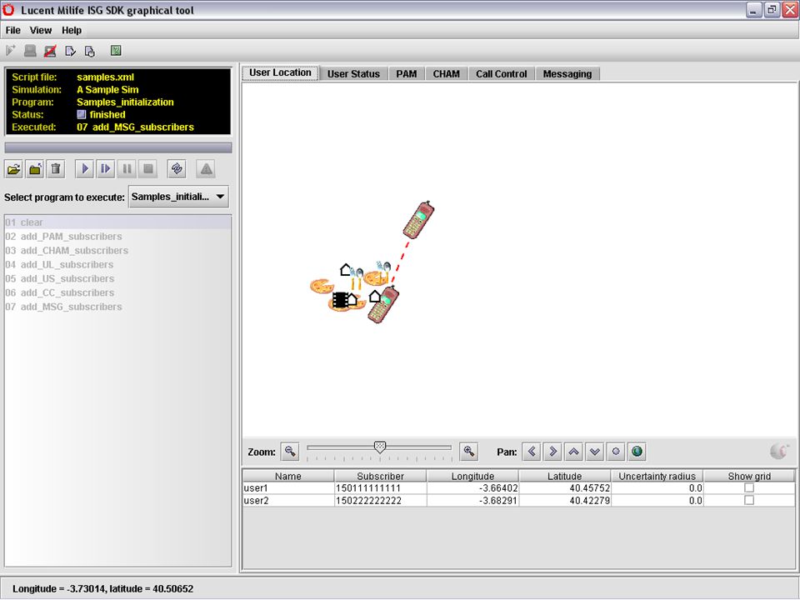Image resolution: width=800 pixels, height=600 pixels.
Task: Click longitude value -3.66402
Action: 473,488
